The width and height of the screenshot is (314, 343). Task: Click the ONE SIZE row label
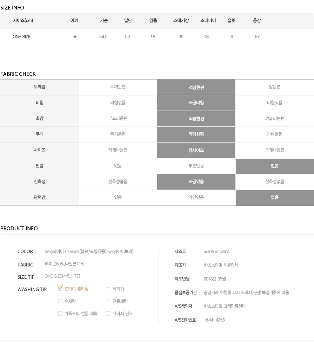[x=22, y=37]
